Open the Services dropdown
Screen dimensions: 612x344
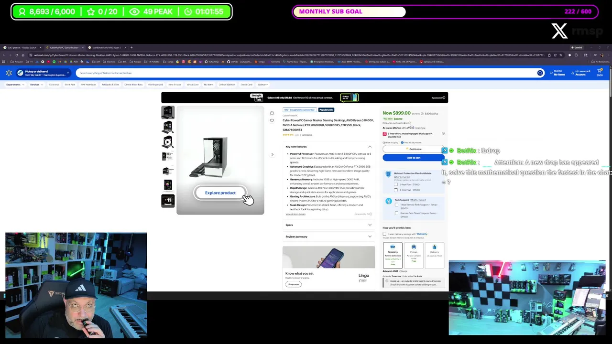pos(36,85)
